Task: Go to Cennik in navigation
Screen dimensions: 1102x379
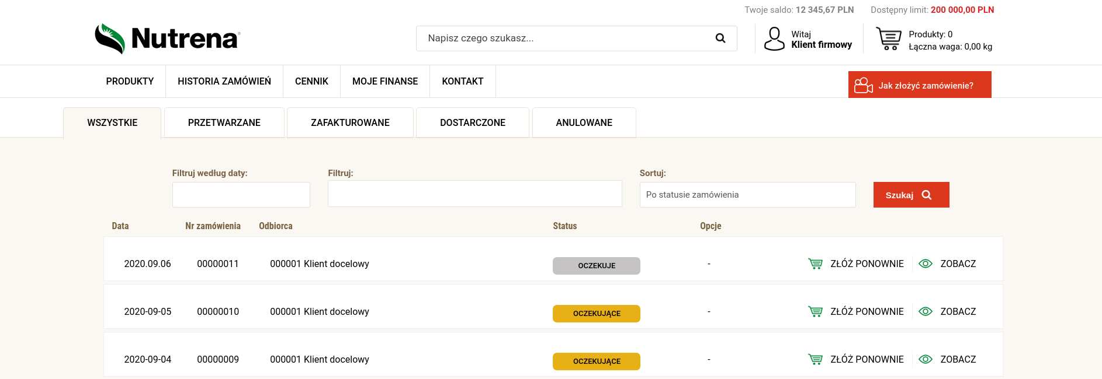Action: point(311,82)
